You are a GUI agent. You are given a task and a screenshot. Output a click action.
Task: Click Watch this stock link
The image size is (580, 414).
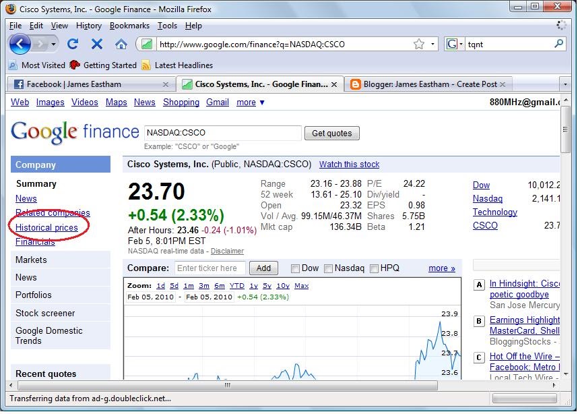[349, 165]
